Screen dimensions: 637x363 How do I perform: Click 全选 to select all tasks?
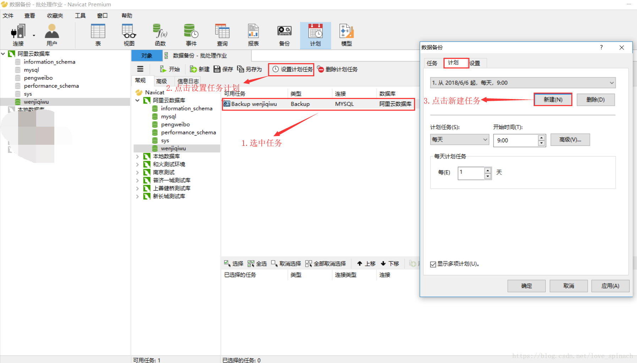[x=257, y=264]
